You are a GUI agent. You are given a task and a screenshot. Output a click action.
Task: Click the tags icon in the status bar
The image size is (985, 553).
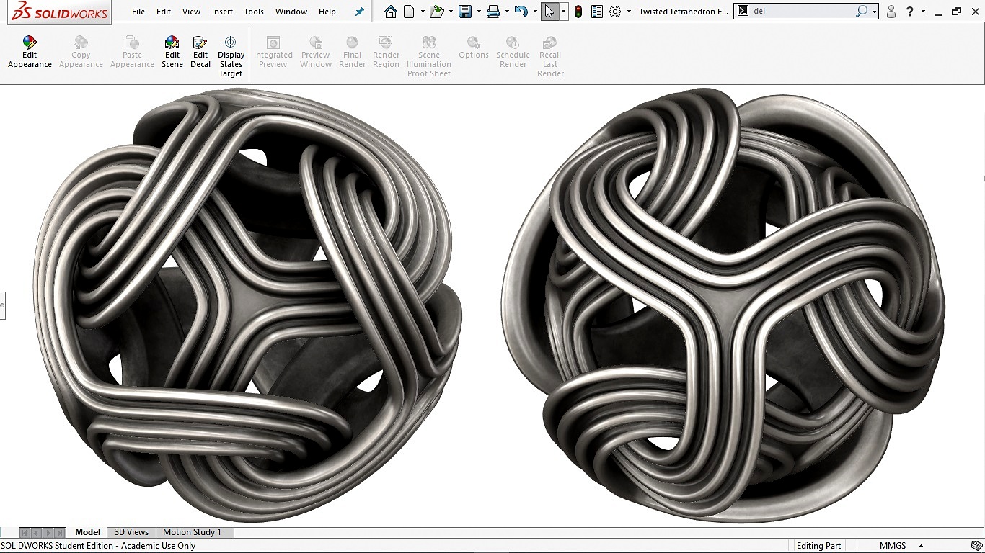click(976, 546)
